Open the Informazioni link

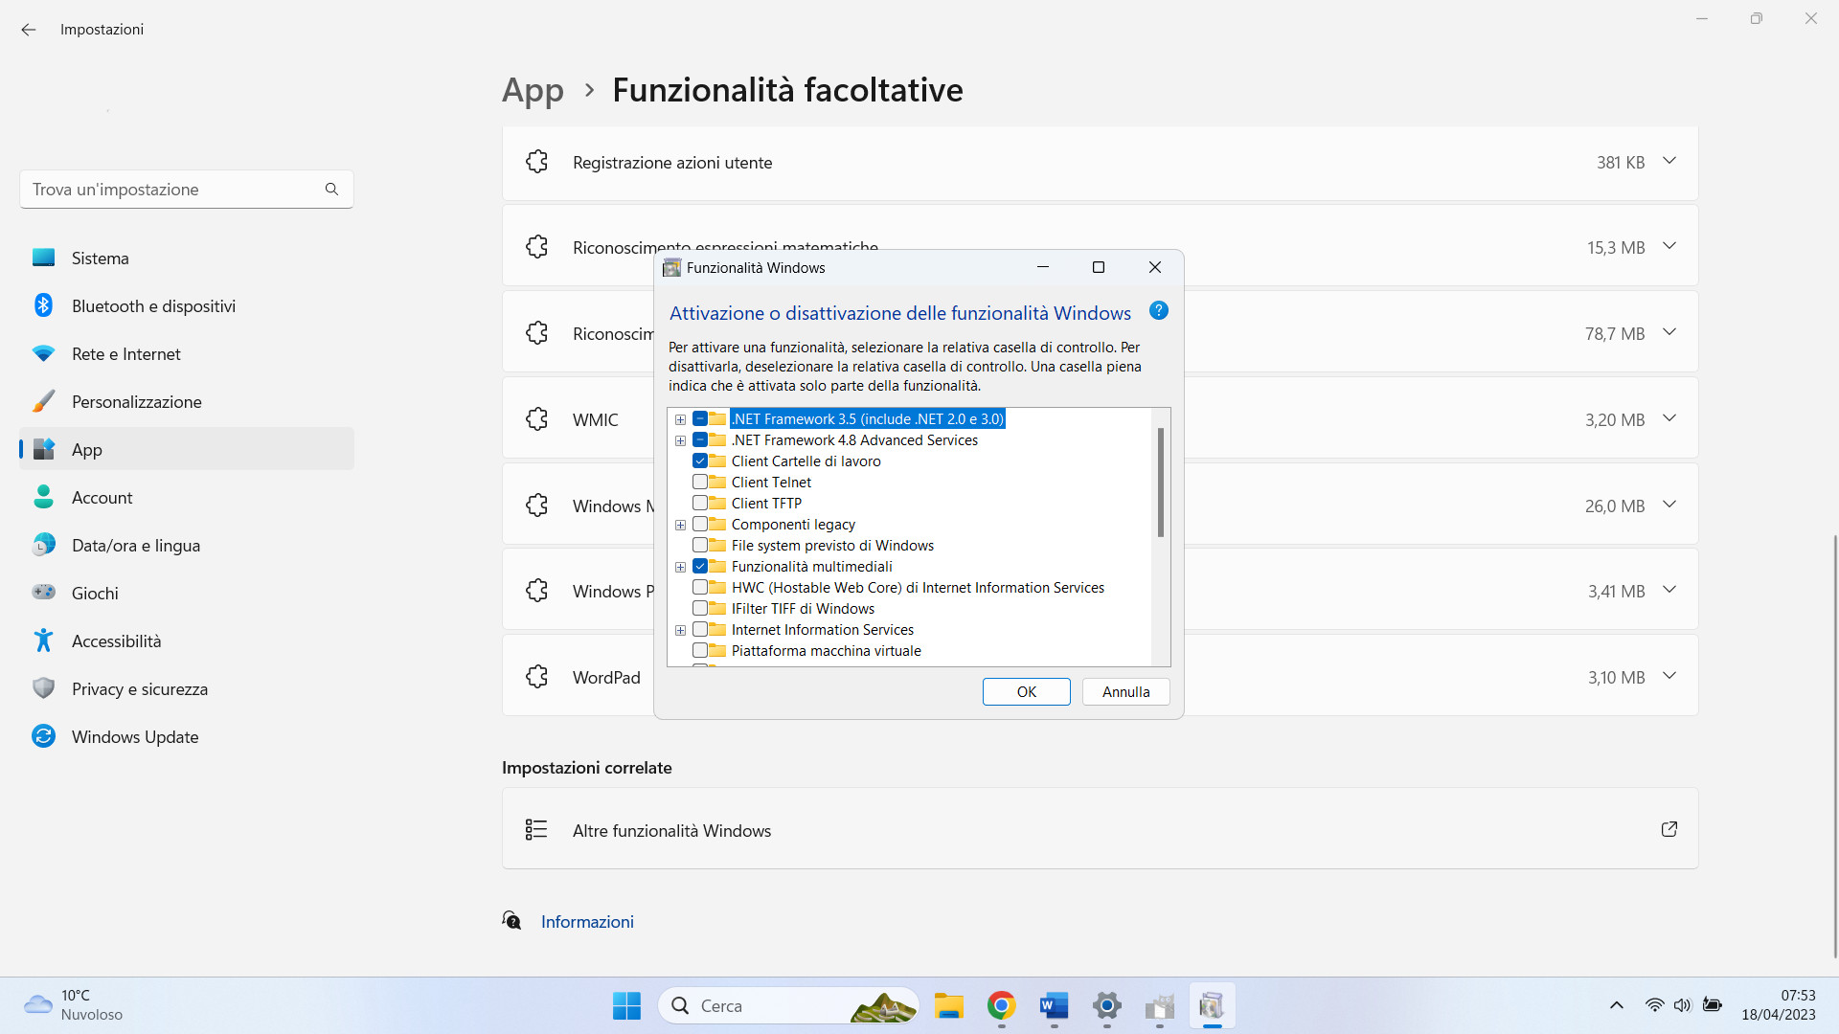(x=586, y=921)
